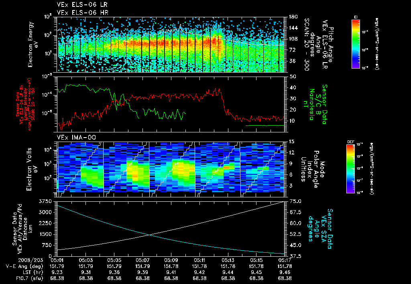Click the El color scale bar
The height and width of the screenshot is (284, 411).
[356, 44]
